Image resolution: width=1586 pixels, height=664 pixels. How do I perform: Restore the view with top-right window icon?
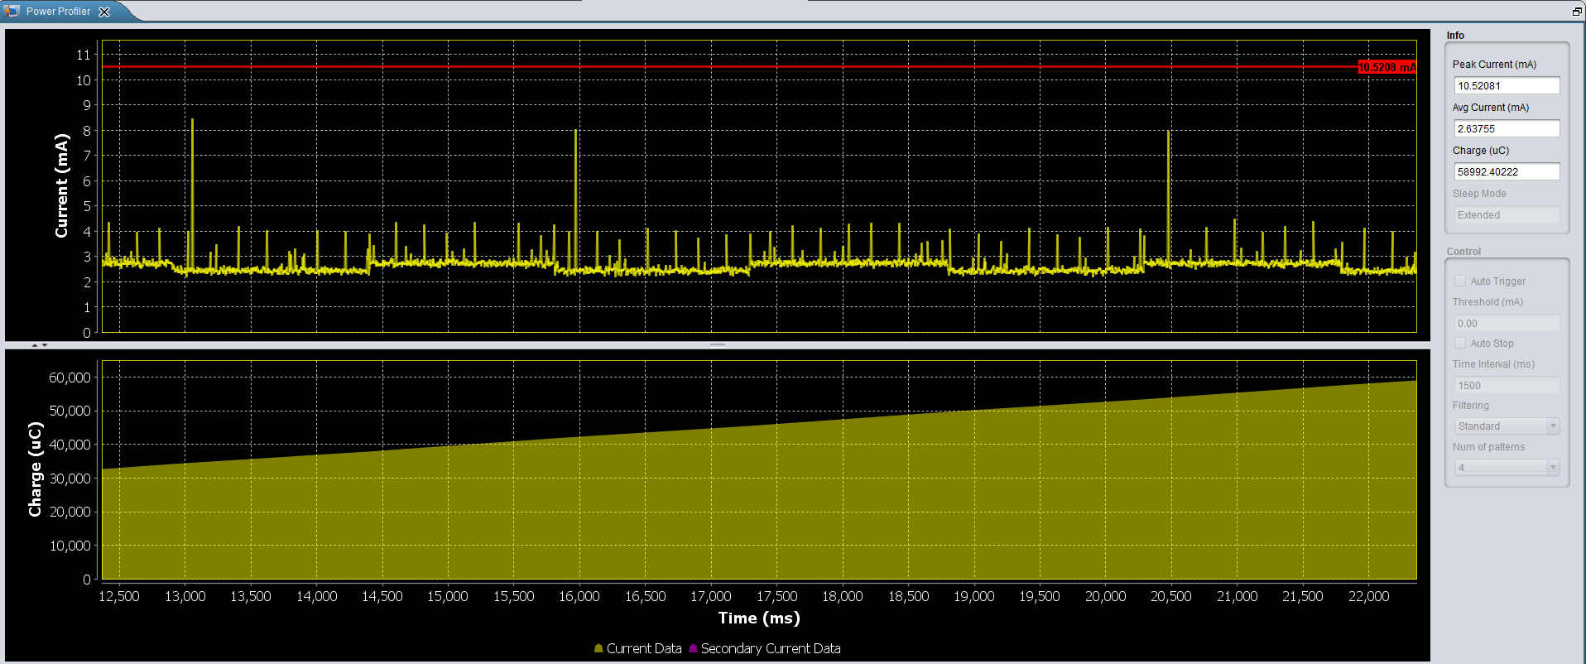(x=1577, y=11)
